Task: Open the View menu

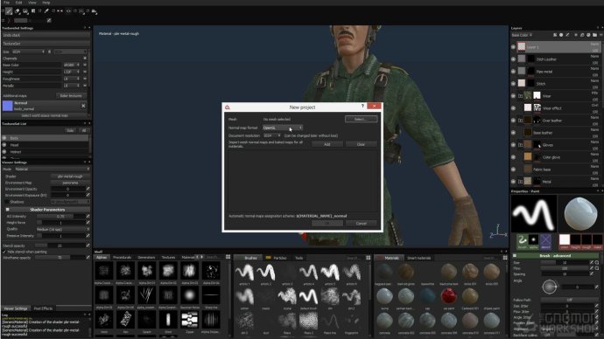Action: 32,3
